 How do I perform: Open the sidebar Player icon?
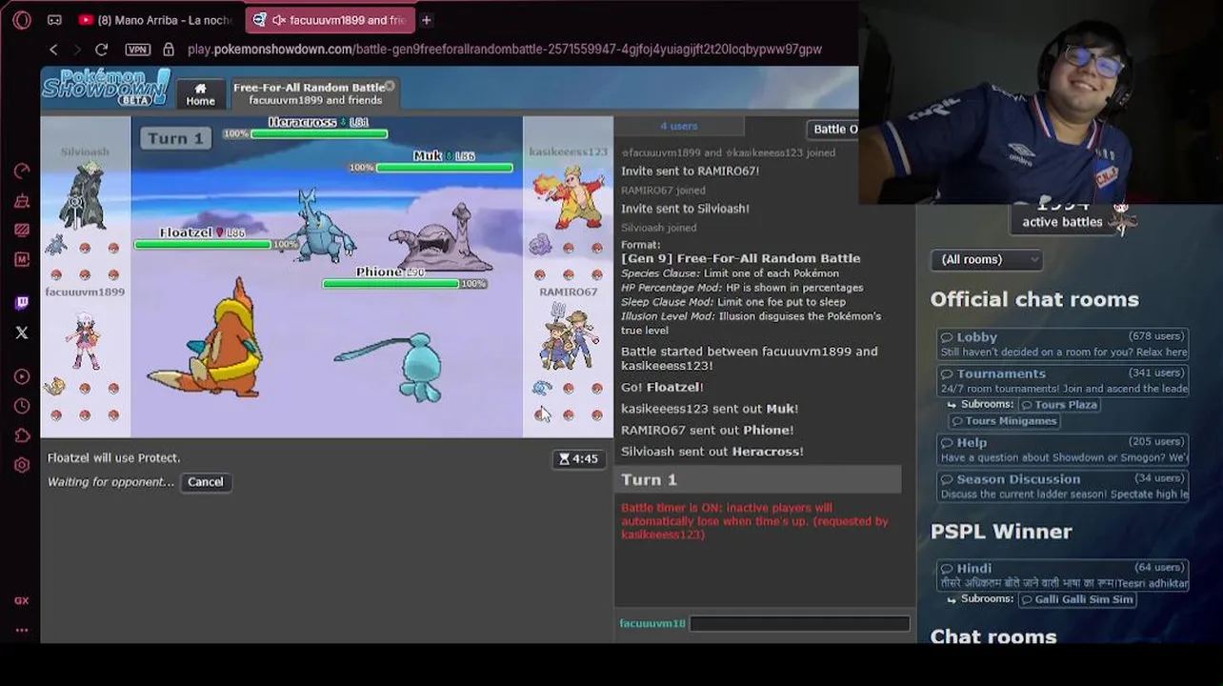22,376
